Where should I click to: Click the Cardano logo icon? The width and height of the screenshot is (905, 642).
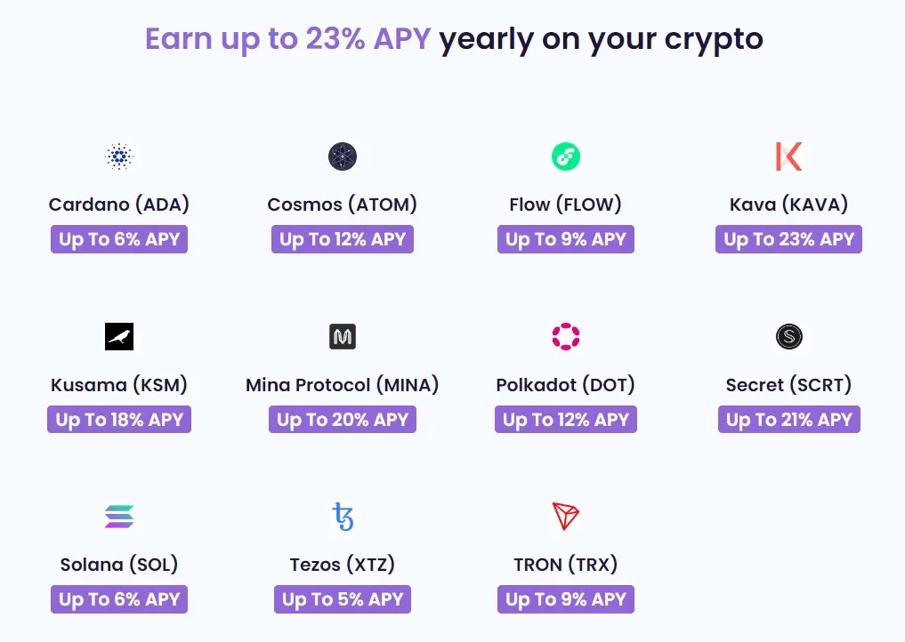click(x=118, y=156)
